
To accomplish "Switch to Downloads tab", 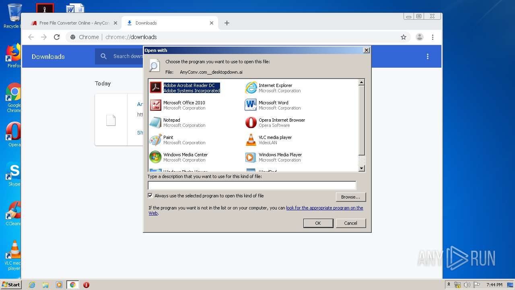I will [170, 23].
